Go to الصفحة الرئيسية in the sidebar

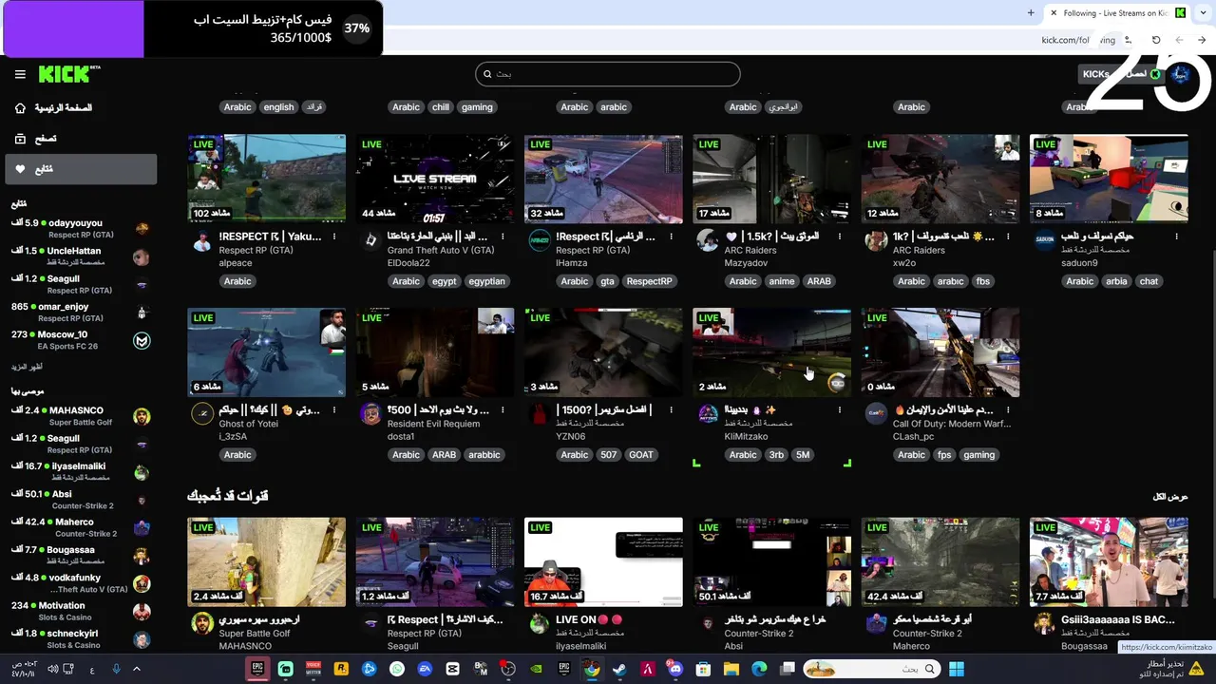[81, 108]
